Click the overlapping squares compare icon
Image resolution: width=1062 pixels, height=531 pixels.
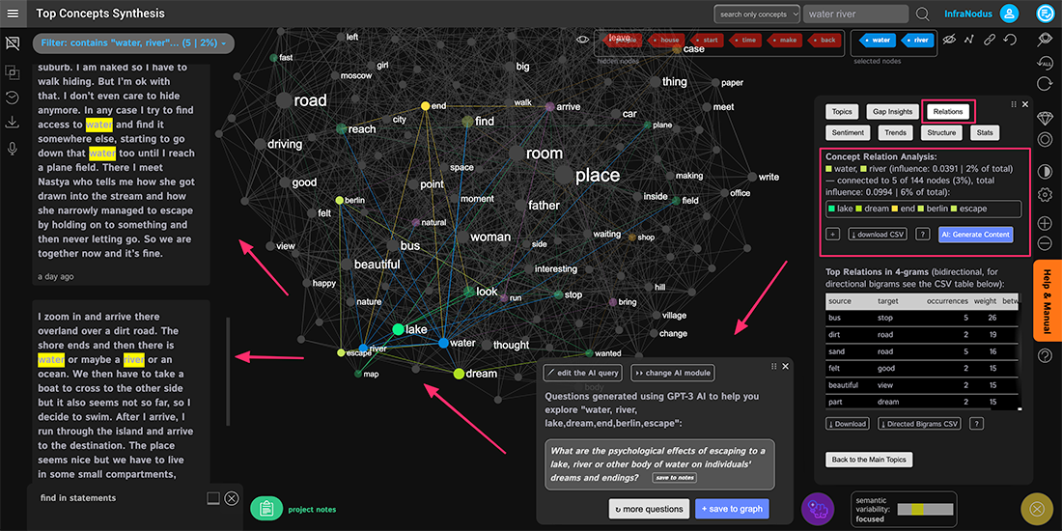(x=12, y=70)
